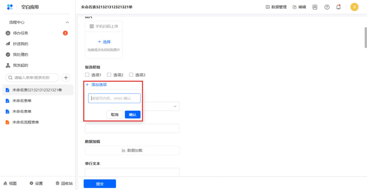The image size is (367, 190).
Task: Open the help question mark icon
Action: point(327,7)
